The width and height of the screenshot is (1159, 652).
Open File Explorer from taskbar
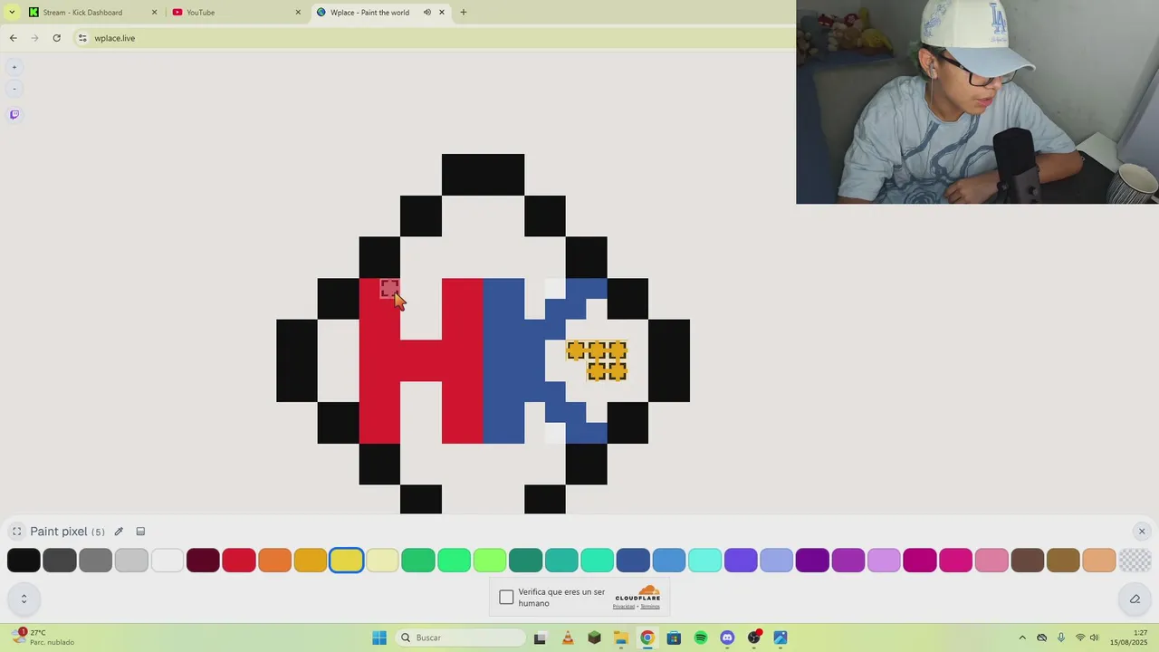pyautogui.click(x=620, y=638)
